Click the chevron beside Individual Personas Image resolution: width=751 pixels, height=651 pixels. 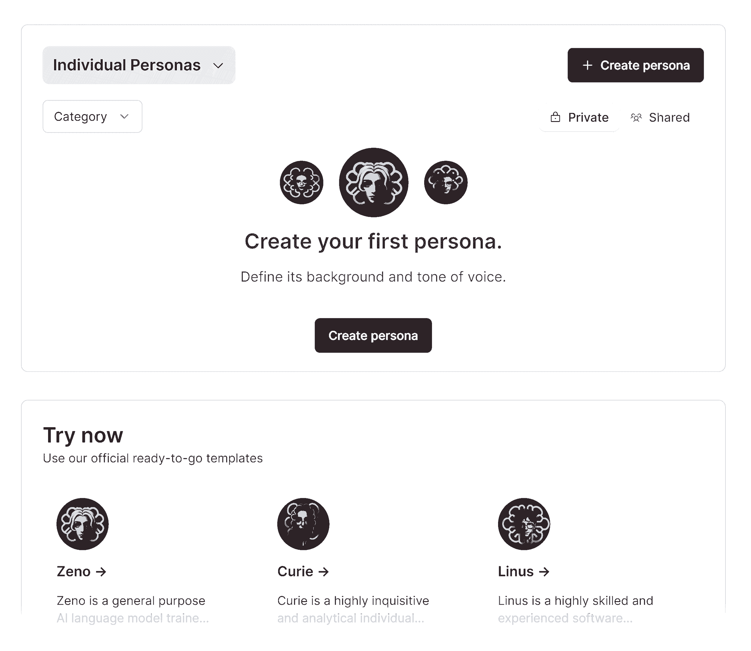point(218,66)
